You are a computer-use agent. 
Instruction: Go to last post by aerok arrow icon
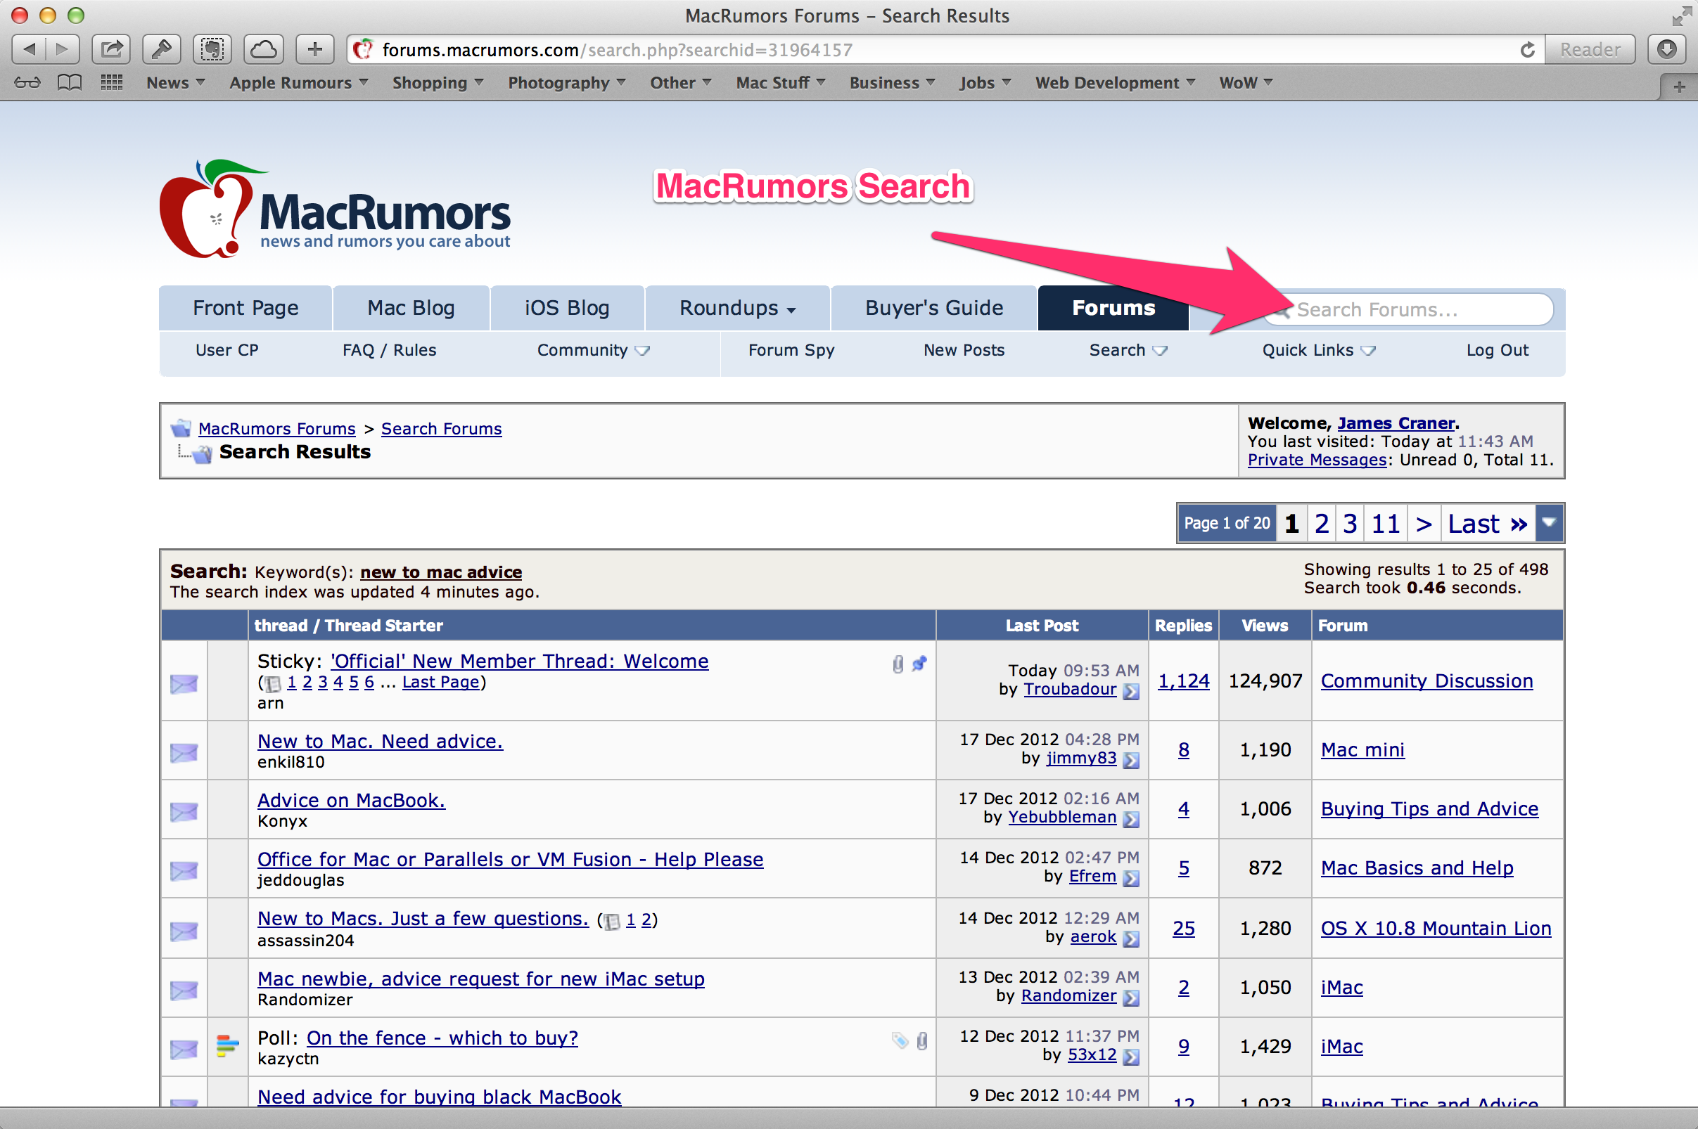click(1131, 938)
